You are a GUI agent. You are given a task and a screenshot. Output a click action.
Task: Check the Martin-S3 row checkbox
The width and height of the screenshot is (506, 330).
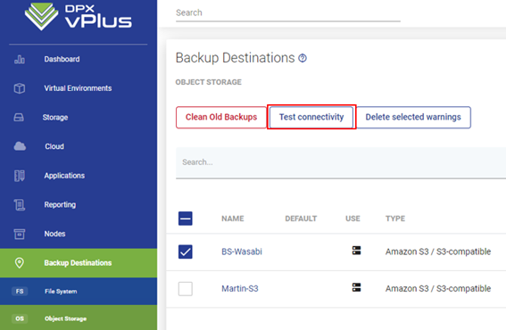click(x=186, y=288)
